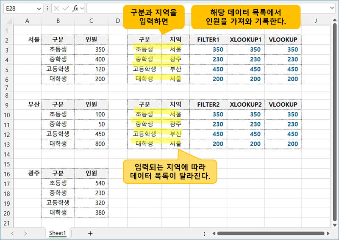Open dropdown next to the fx icon
339x240 pixels.
(82, 8)
